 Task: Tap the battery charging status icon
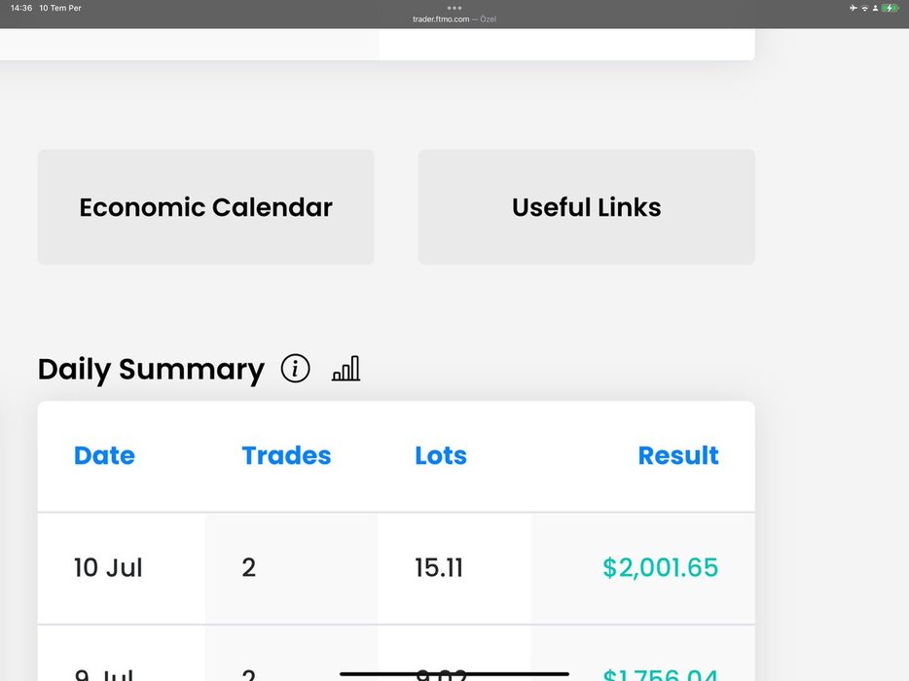pos(890,8)
